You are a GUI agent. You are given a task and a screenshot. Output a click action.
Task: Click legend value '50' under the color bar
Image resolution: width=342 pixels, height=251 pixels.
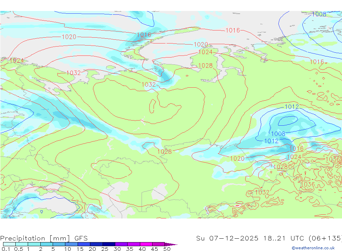(x=167, y=249)
